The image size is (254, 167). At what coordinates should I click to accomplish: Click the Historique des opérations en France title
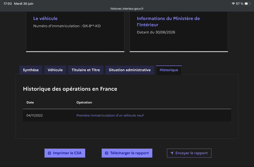pos(70,89)
